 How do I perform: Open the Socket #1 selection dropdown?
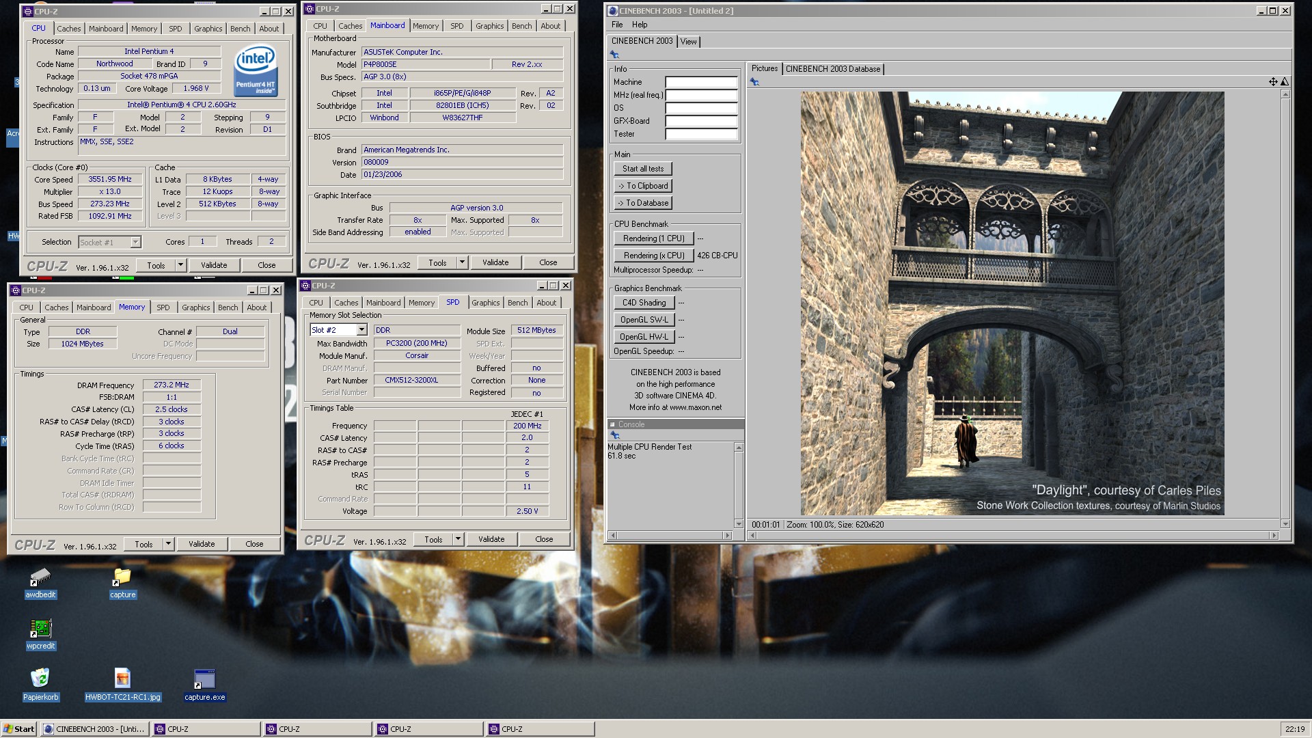coord(135,242)
